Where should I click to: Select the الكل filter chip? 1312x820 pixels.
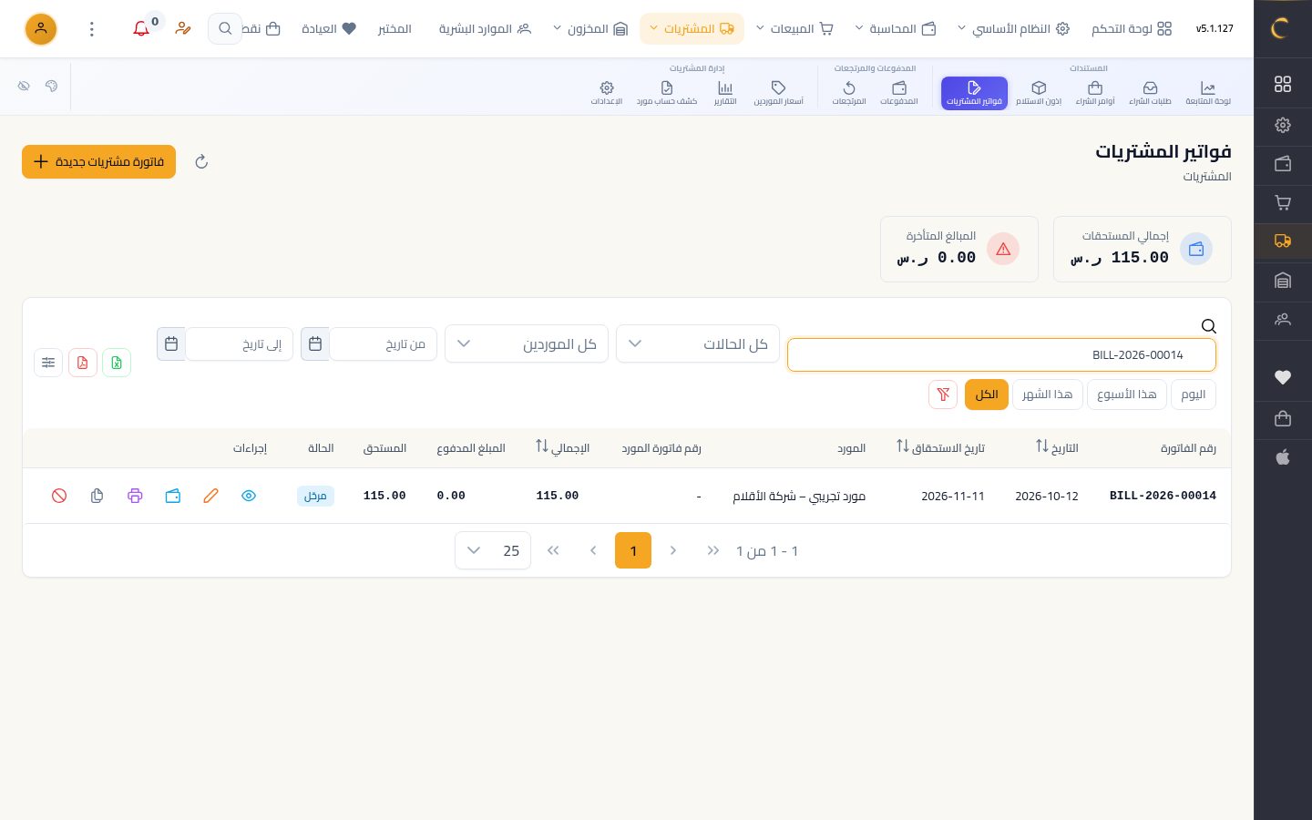[x=987, y=395]
